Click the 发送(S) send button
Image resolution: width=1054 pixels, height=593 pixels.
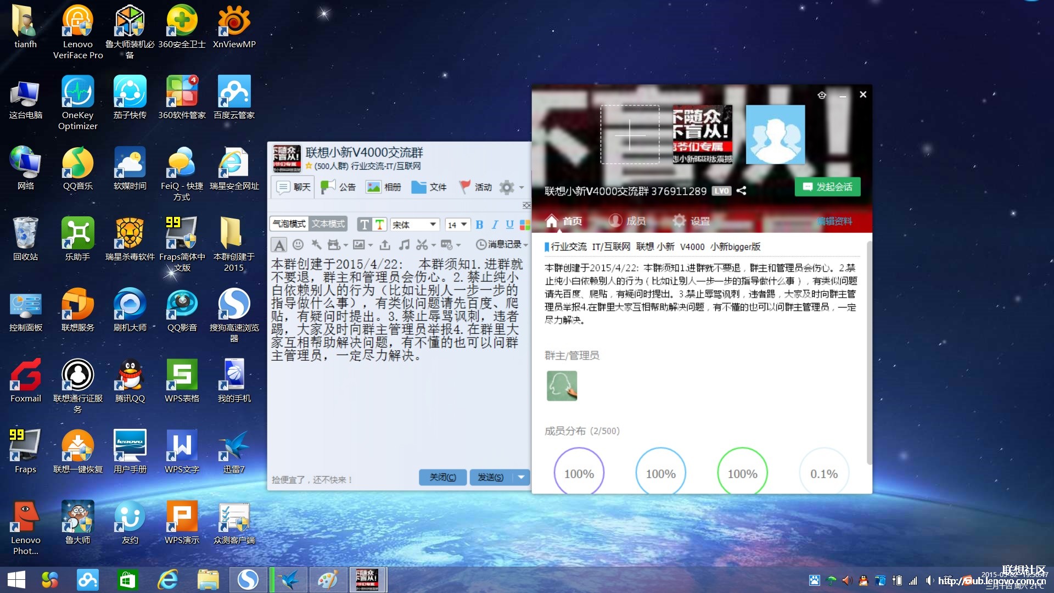tap(491, 477)
